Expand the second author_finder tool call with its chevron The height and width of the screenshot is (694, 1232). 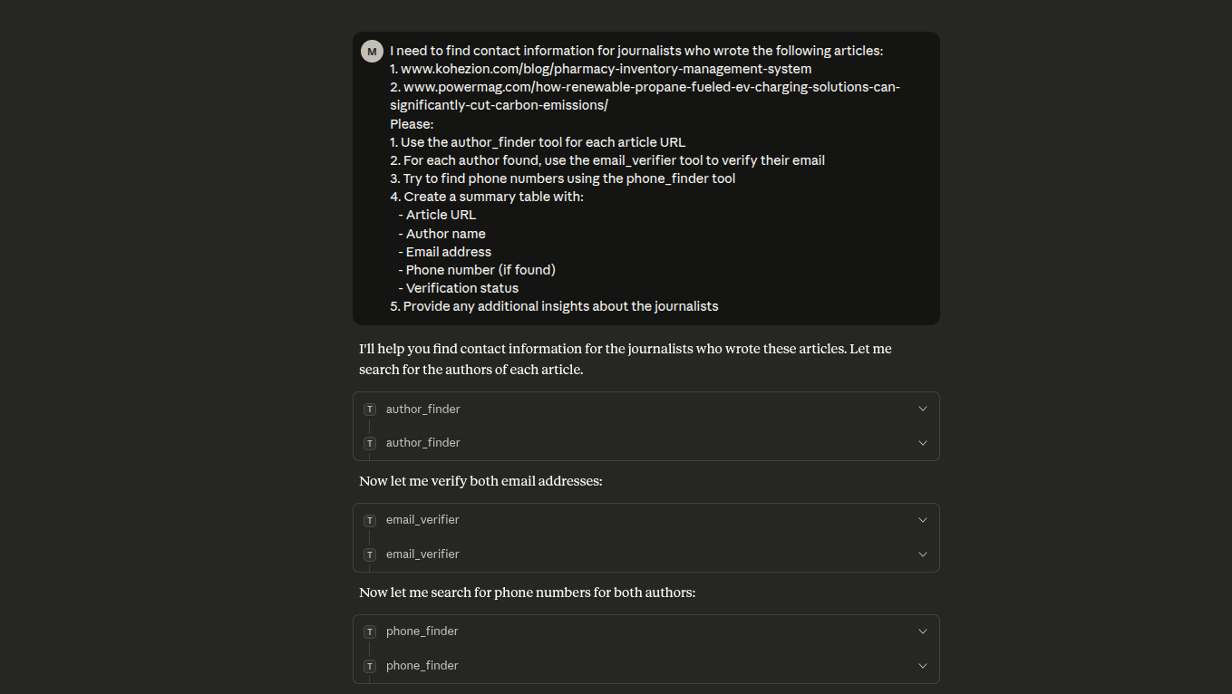pyautogui.click(x=922, y=442)
